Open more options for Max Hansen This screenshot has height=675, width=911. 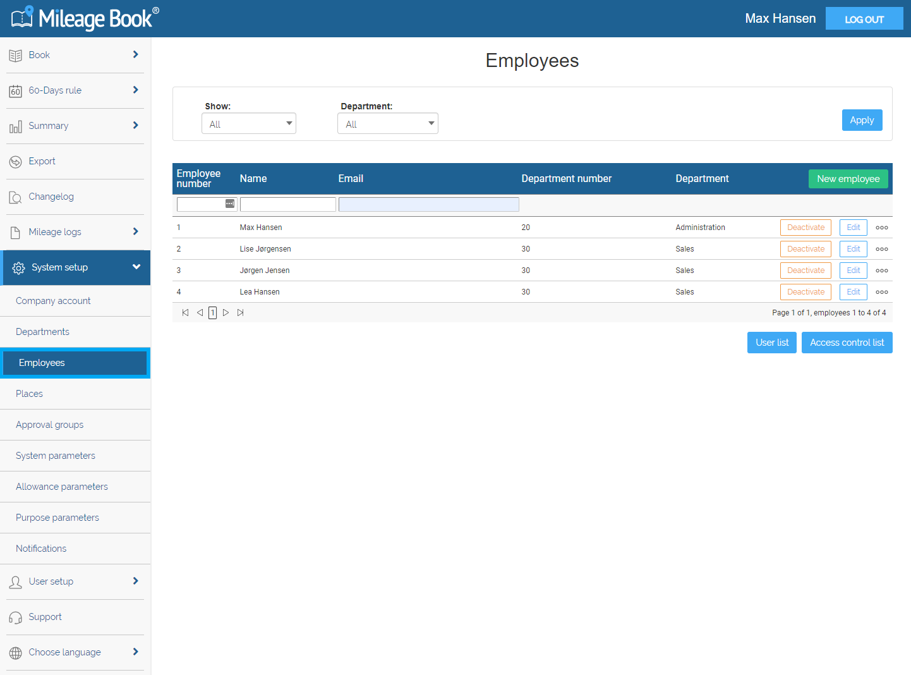(x=882, y=228)
